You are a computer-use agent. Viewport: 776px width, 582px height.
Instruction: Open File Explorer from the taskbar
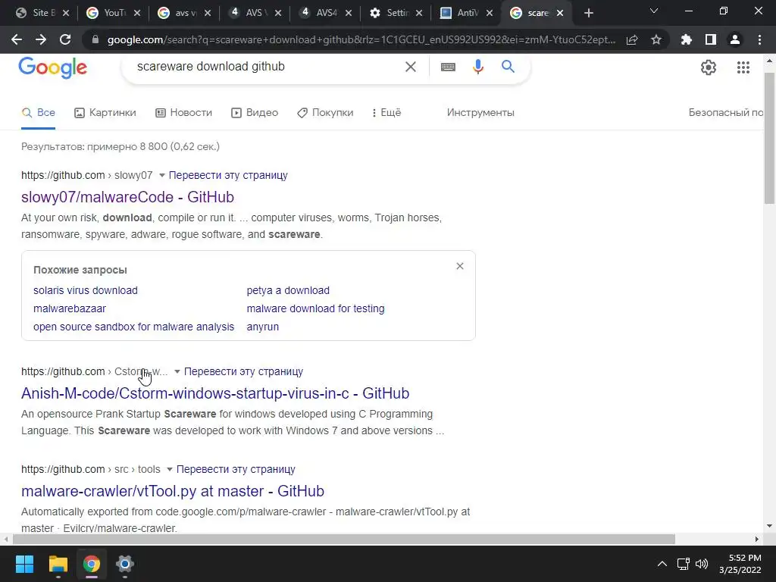pos(58,564)
